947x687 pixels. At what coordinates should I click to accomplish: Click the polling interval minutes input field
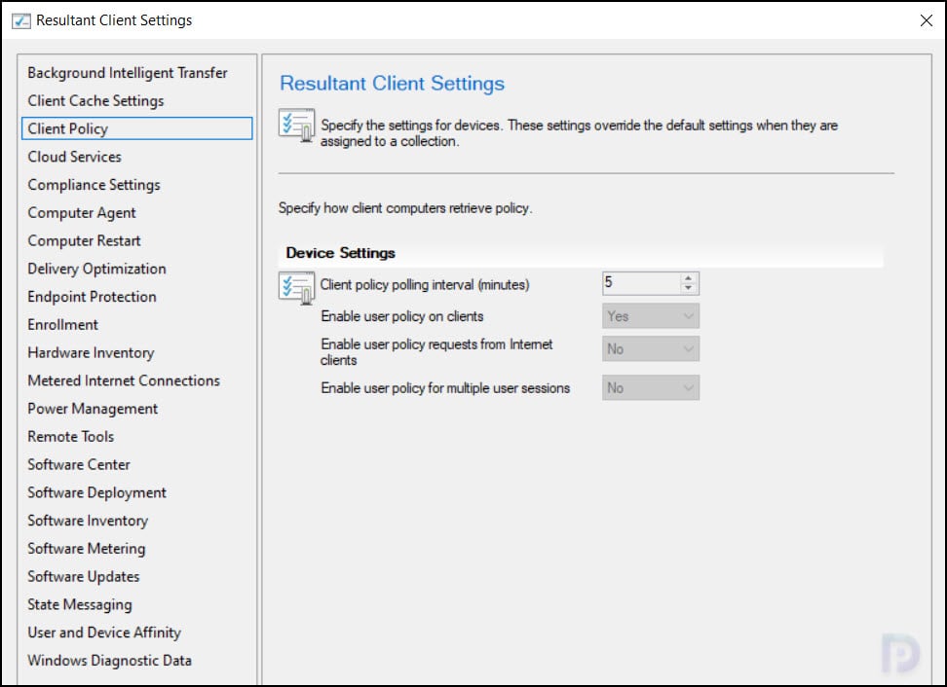[x=641, y=283]
